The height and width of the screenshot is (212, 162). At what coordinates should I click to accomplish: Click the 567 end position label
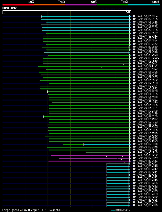(128, 13)
